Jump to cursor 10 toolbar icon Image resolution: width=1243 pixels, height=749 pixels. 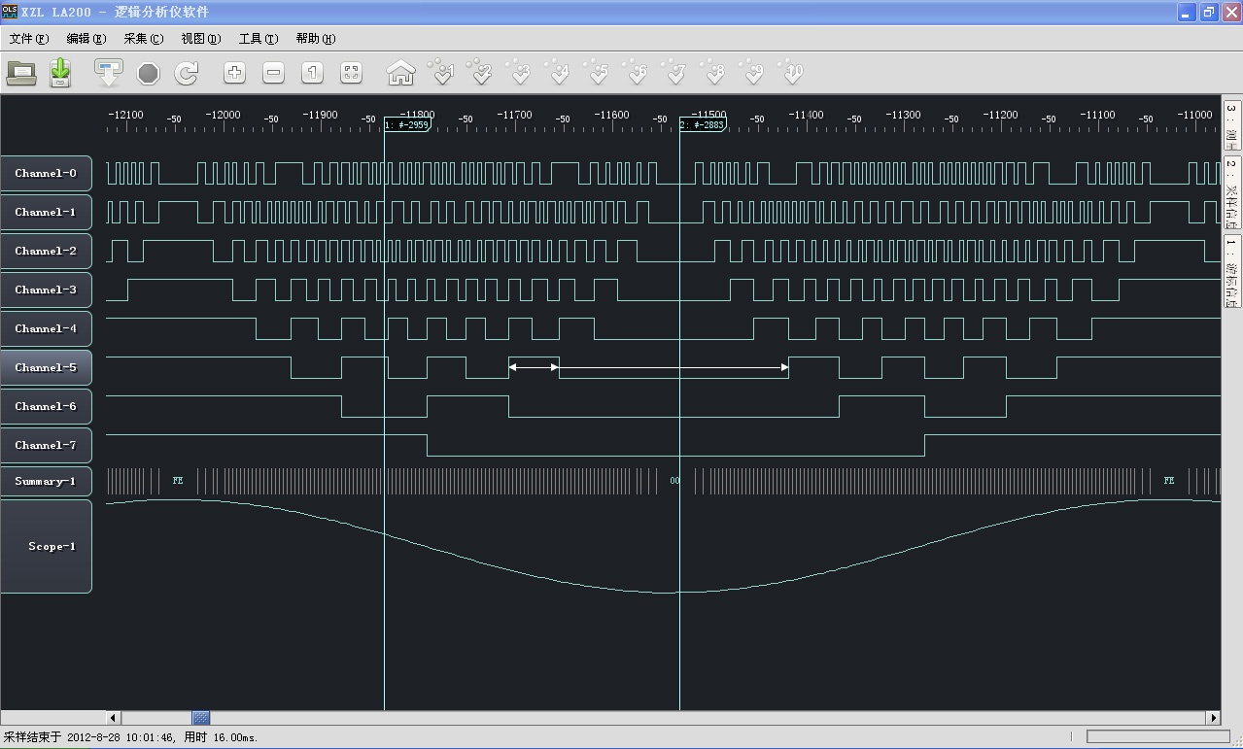tap(792, 73)
